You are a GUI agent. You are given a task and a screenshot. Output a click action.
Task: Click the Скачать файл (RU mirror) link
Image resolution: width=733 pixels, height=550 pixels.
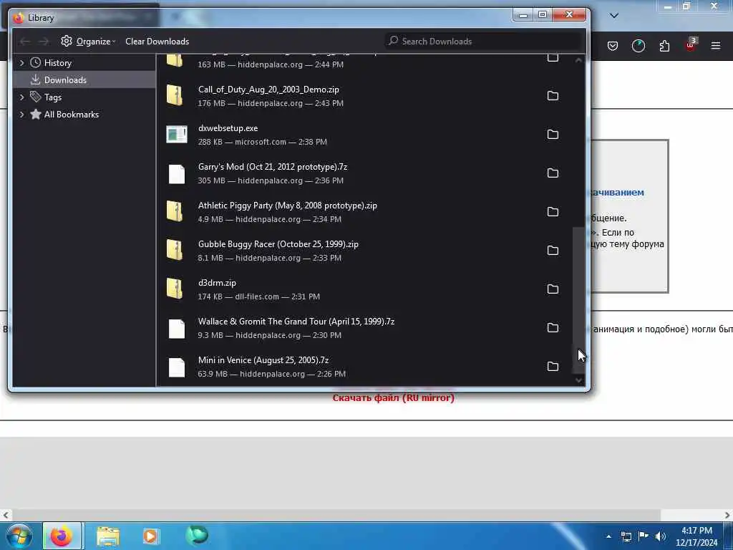[x=393, y=398]
